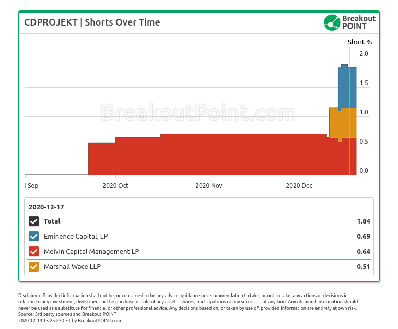
Task: Click the Breakout POINT logo icon
Action: click(332, 22)
